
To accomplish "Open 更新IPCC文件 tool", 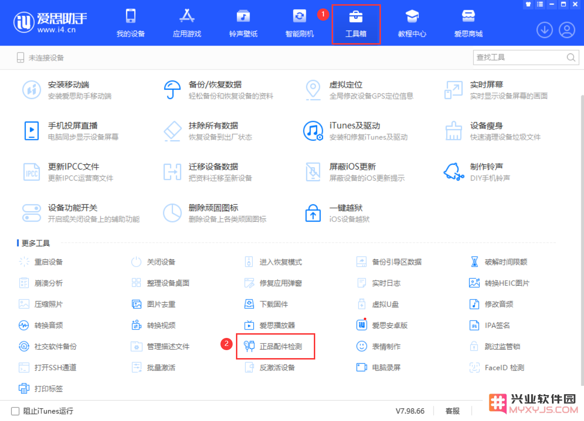I will tap(68, 172).
